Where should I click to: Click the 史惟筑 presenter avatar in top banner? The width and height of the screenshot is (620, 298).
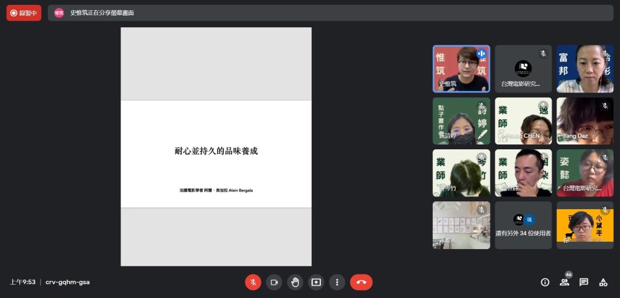point(59,13)
